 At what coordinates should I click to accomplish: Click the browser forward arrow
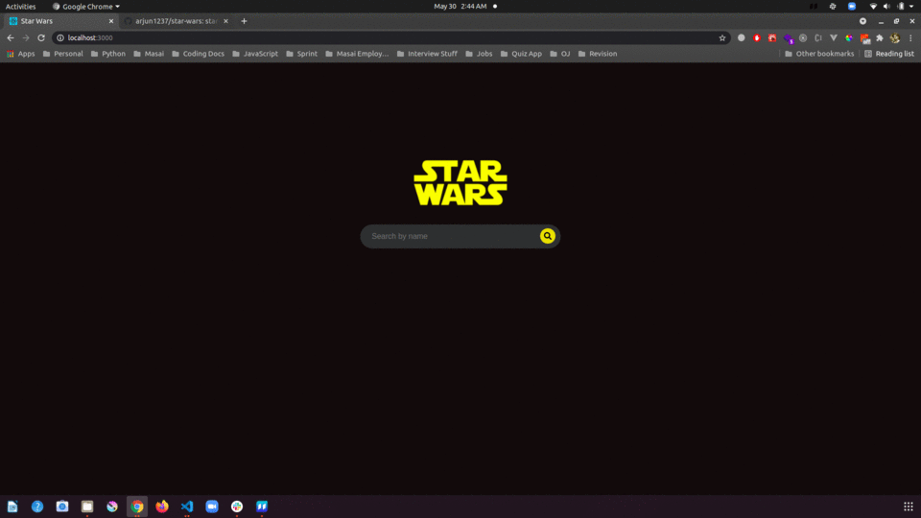tap(26, 37)
